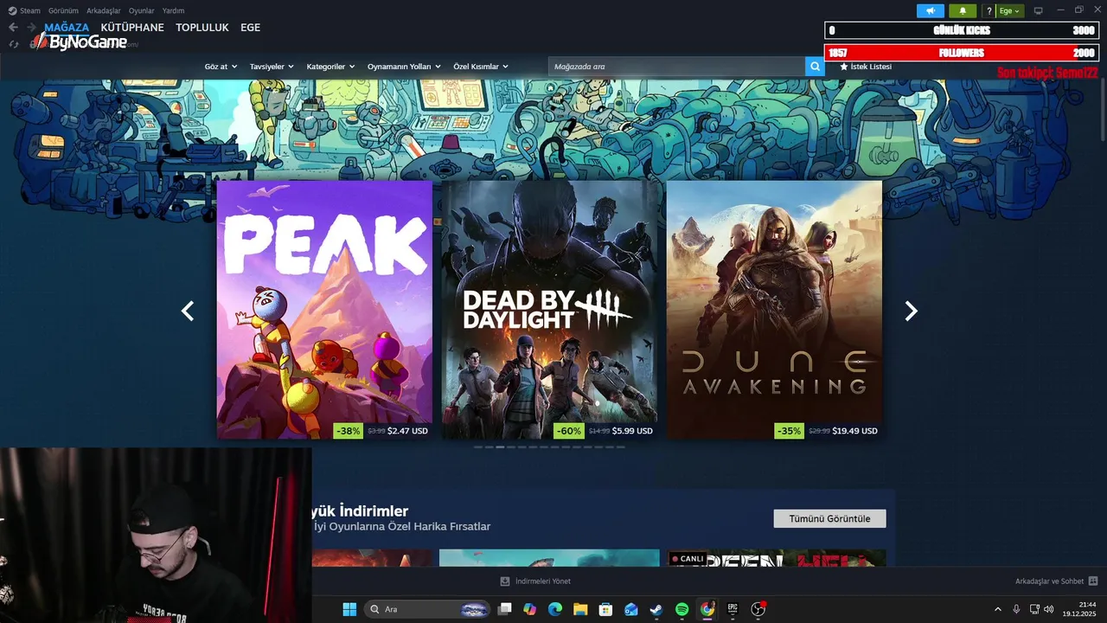Click the blue store search magnifier button

point(815,67)
